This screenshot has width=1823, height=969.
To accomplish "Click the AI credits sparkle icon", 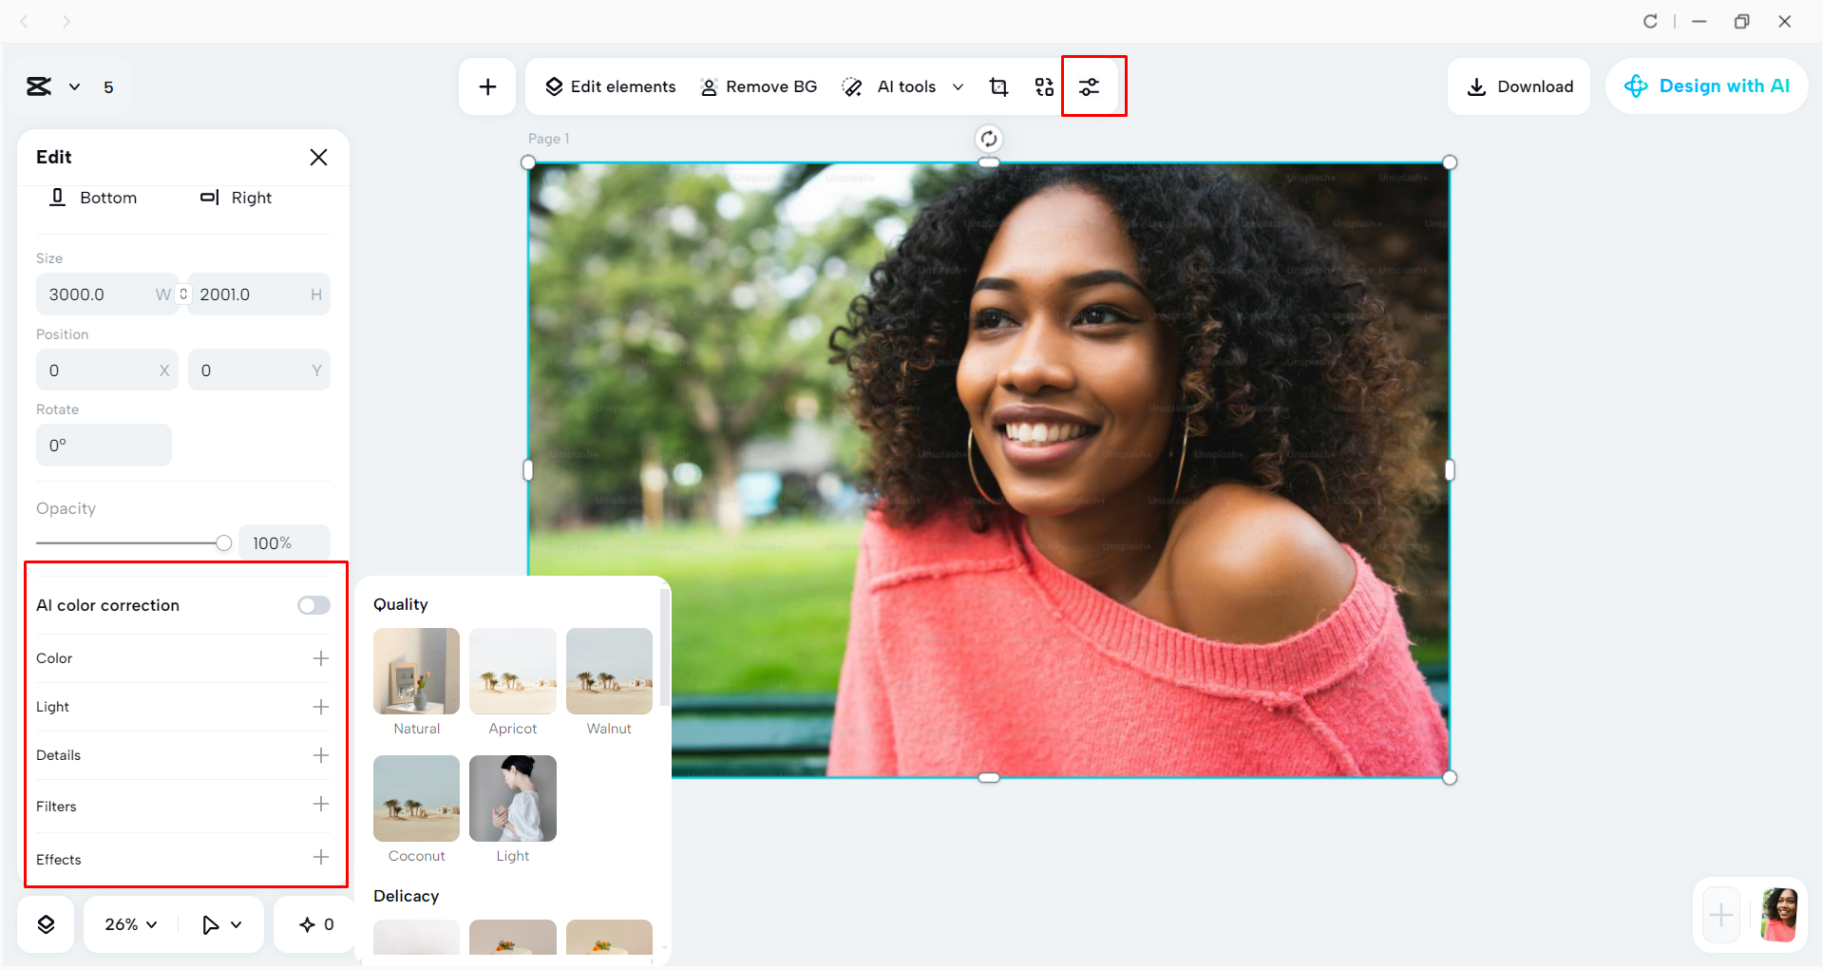I will (316, 923).
